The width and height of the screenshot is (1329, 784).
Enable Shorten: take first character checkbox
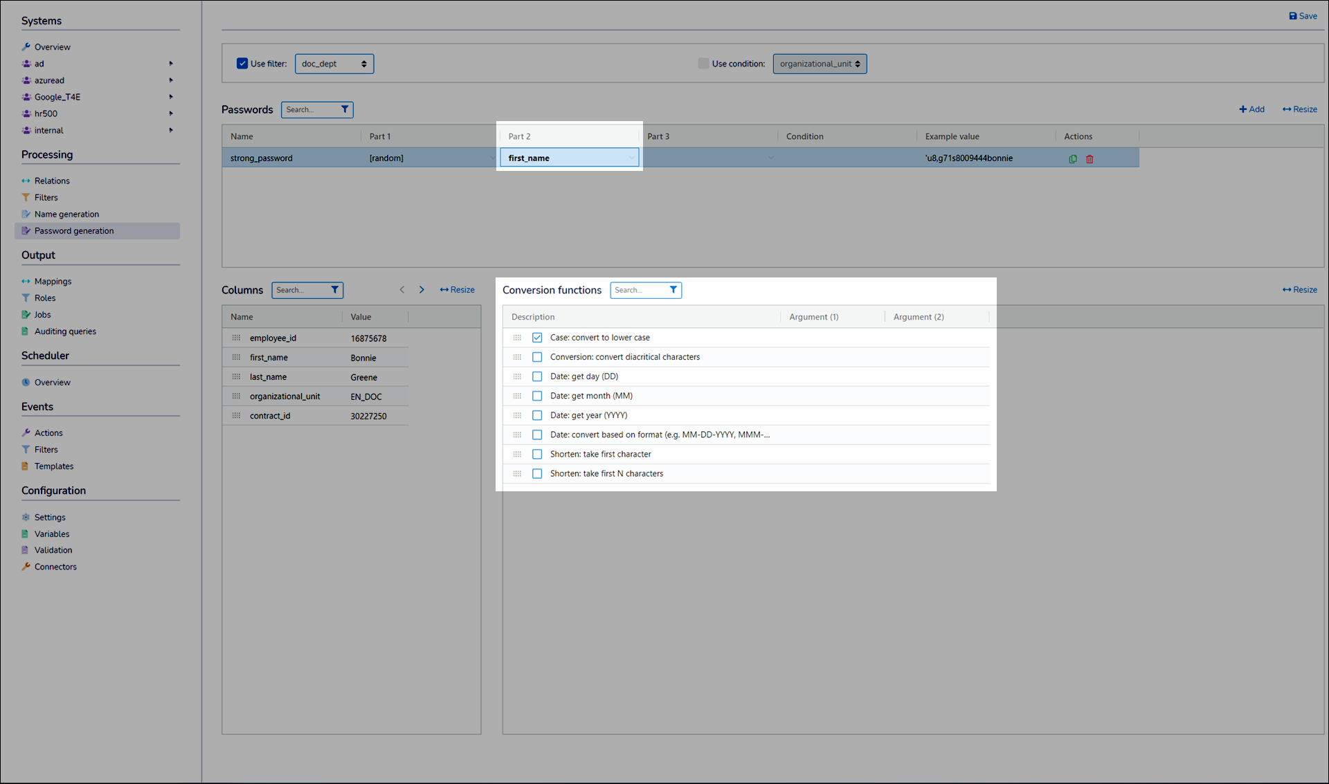click(x=537, y=454)
